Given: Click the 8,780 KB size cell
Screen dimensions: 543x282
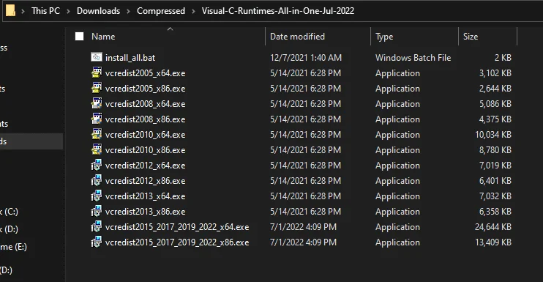Looking at the screenshot, I should click(x=495, y=149).
